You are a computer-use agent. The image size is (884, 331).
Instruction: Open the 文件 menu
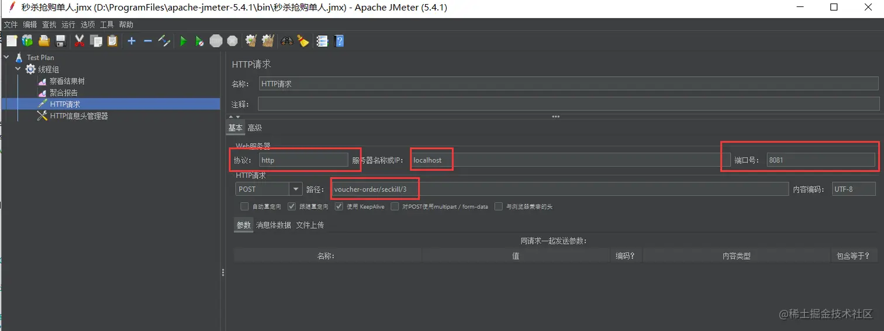point(11,25)
